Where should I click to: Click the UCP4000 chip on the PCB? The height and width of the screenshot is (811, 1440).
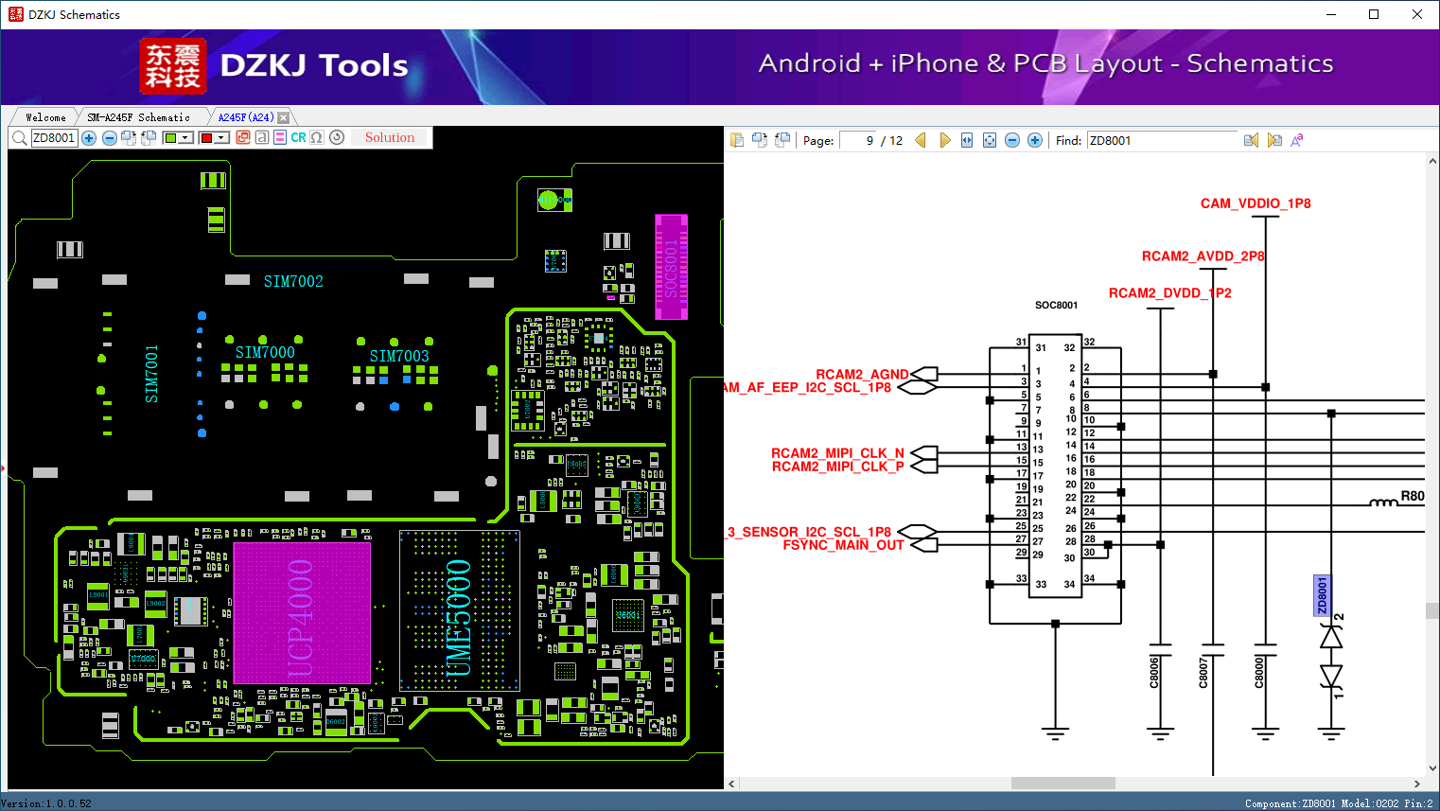[301, 613]
